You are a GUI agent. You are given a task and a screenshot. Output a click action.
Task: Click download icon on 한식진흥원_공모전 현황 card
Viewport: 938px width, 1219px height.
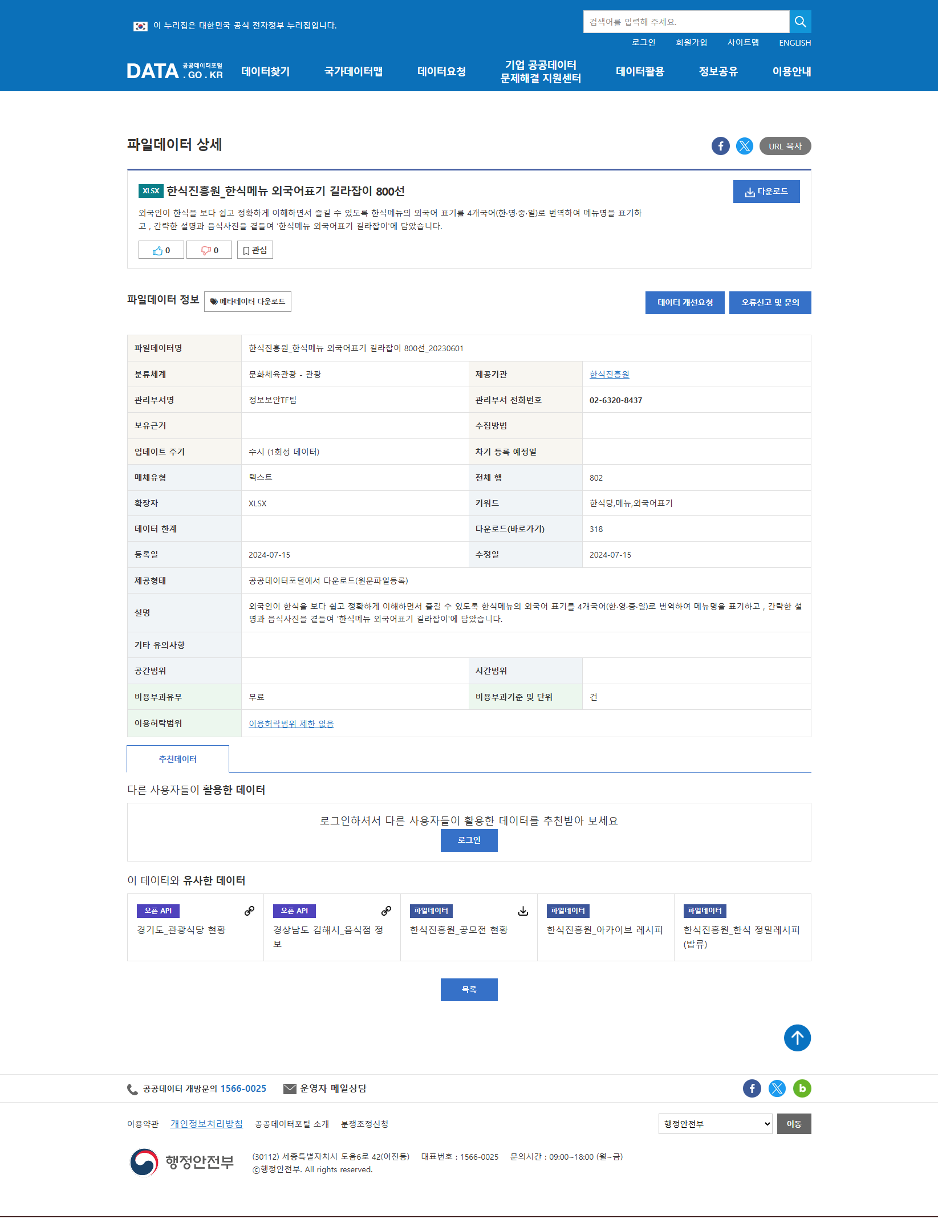click(x=523, y=911)
